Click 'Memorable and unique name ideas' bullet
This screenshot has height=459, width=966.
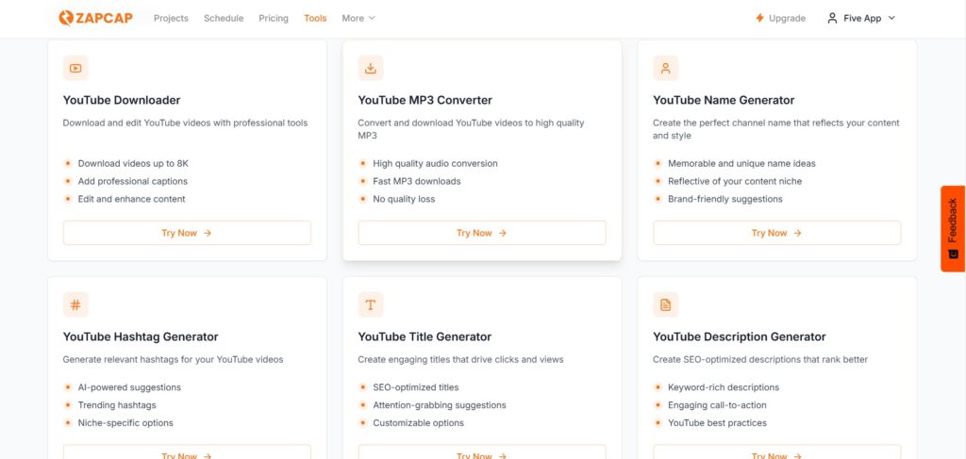click(741, 164)
